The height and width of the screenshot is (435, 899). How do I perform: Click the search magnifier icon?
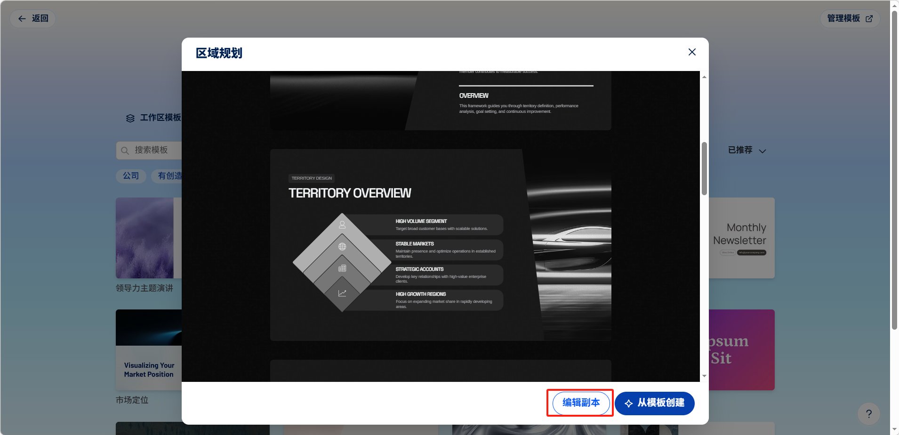click(125, 150)
